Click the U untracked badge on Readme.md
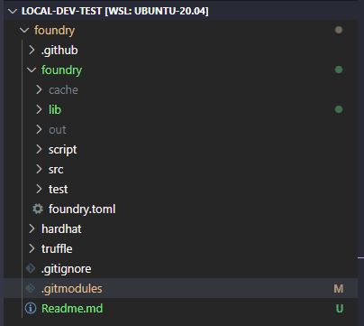364x326 pixels. pos(340,309)
